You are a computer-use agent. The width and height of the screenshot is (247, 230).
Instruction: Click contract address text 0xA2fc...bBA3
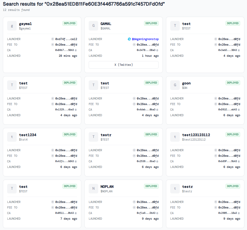click(x=64, y=161)
